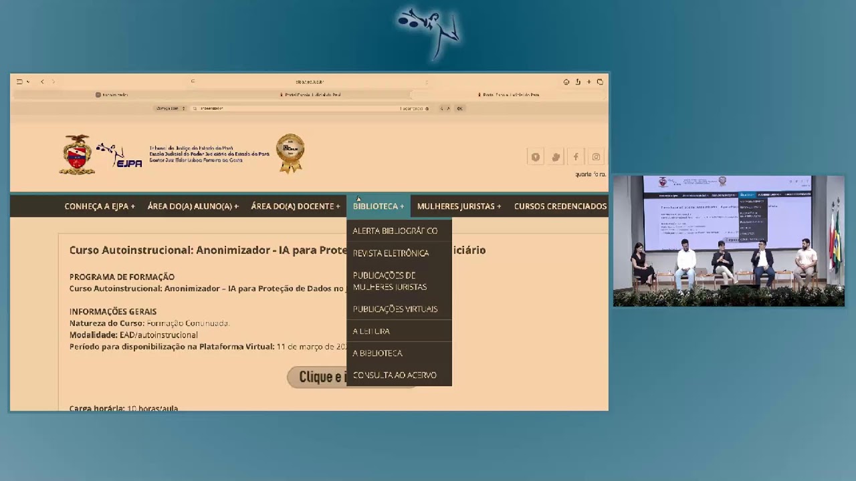The width and height of the screenshot is (856, 481).
Task: Click the Safari sidebar toggle icon
Action: 19,82
